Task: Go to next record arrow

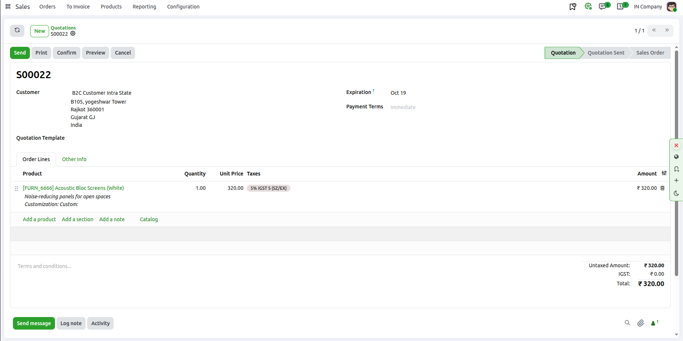Action: tap(667, 30)
